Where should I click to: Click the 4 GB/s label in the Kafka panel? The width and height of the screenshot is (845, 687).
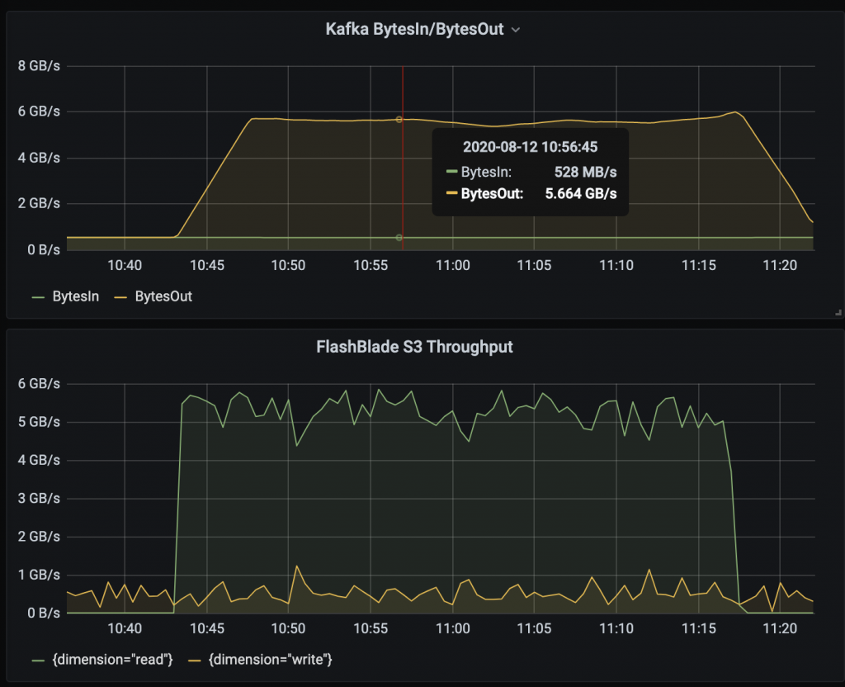tap(39, 158)
